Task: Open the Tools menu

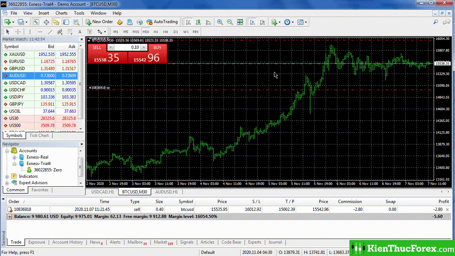Action: [79, 13]
